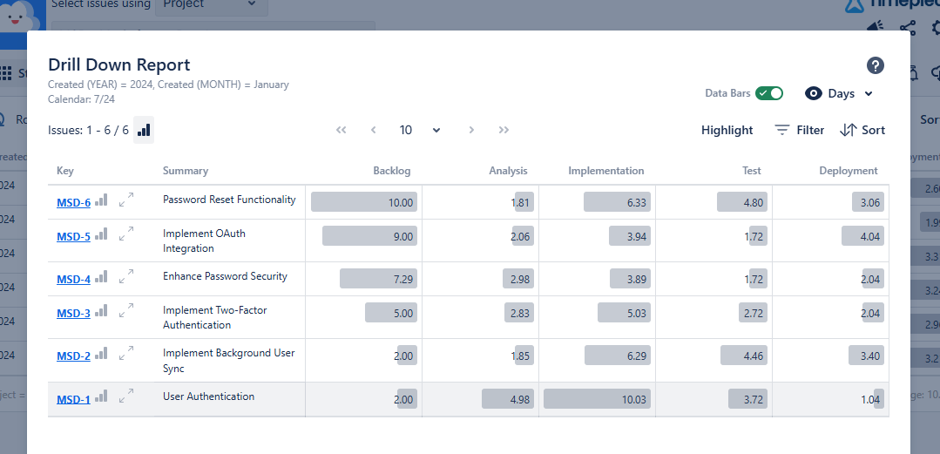This screenshot has width=940, height=454.
Task: Expand MSD-3 row with arrows icon
Action: (126, 310)
